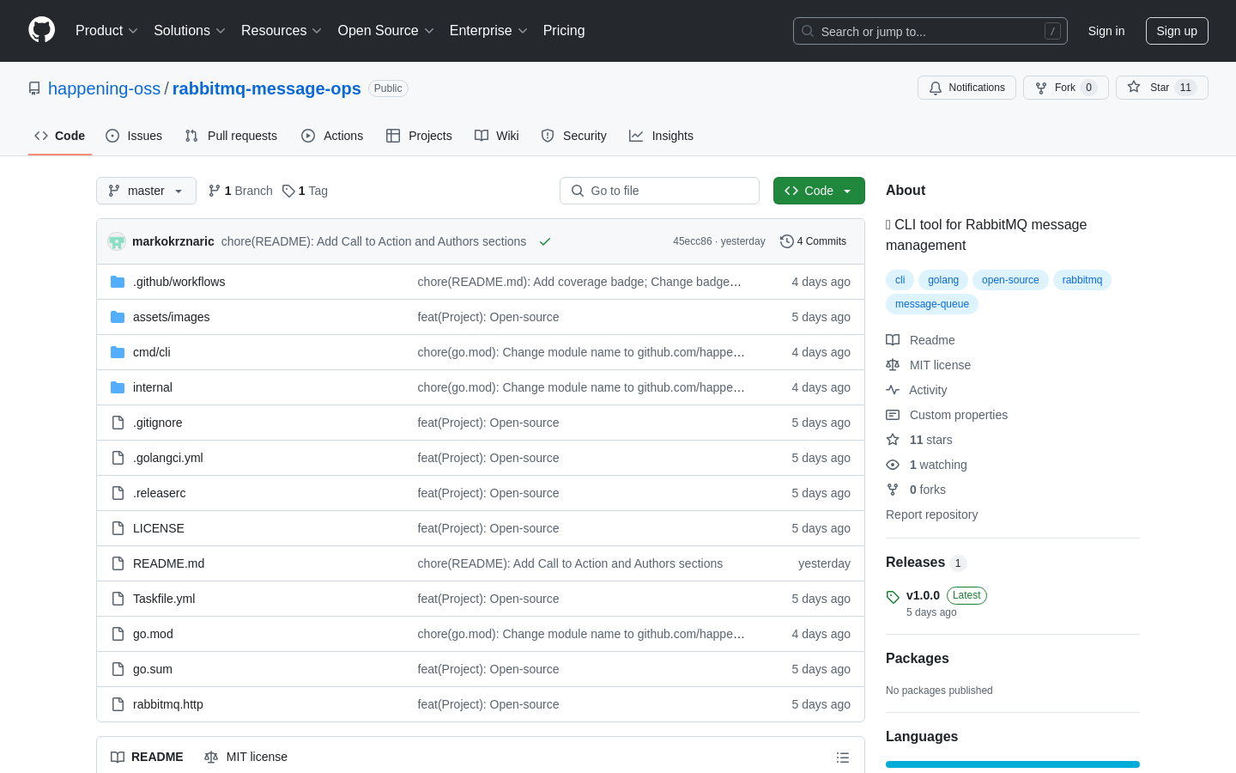Click the cli topic tag
This screenshot has height=773, width=1236.
click(900, 280)
